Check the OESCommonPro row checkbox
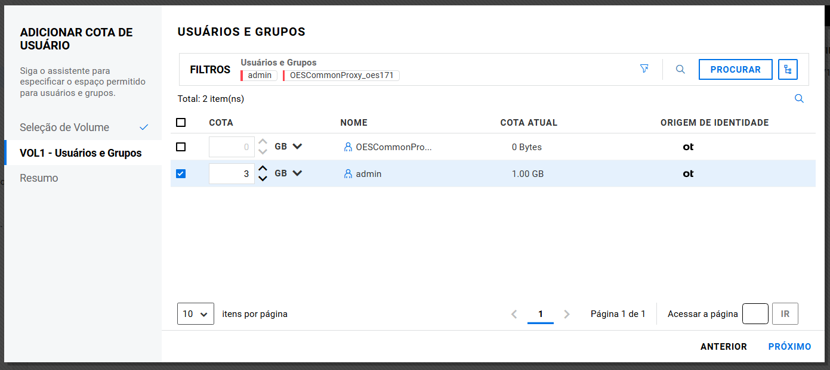 (181, 147)
